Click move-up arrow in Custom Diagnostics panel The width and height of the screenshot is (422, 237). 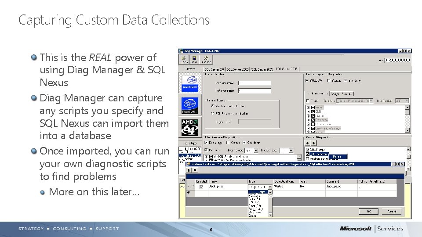[307, 143]
